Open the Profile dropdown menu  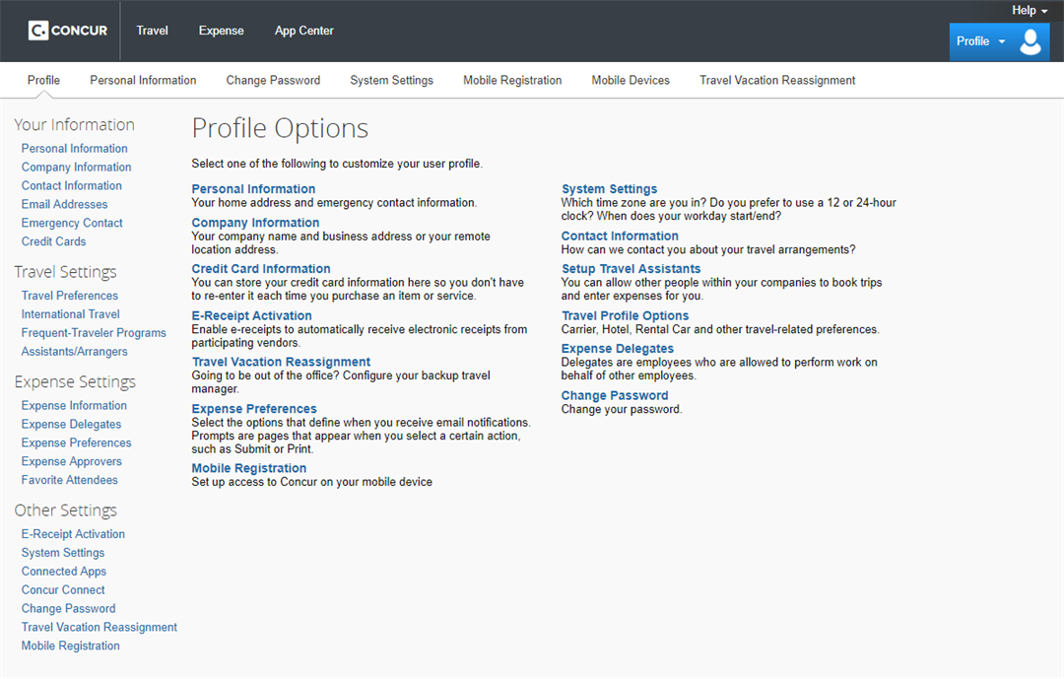tap(980, 41)
